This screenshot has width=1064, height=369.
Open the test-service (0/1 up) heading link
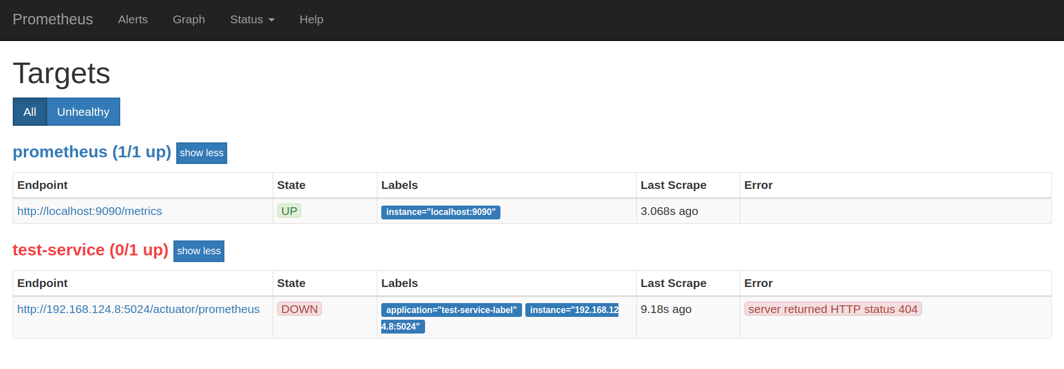coord(90,250)
